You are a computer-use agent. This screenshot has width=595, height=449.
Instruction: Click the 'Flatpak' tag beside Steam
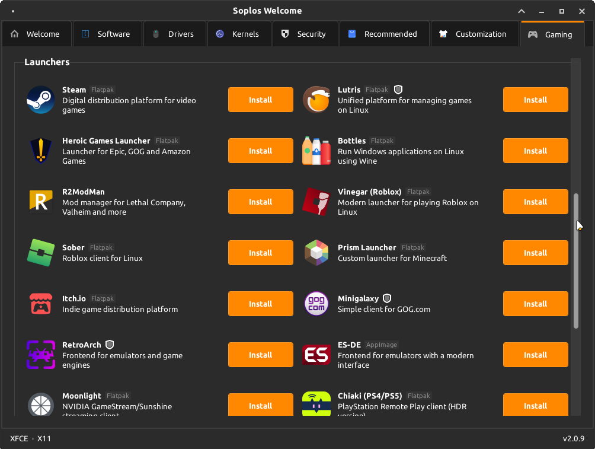[103, 90]
